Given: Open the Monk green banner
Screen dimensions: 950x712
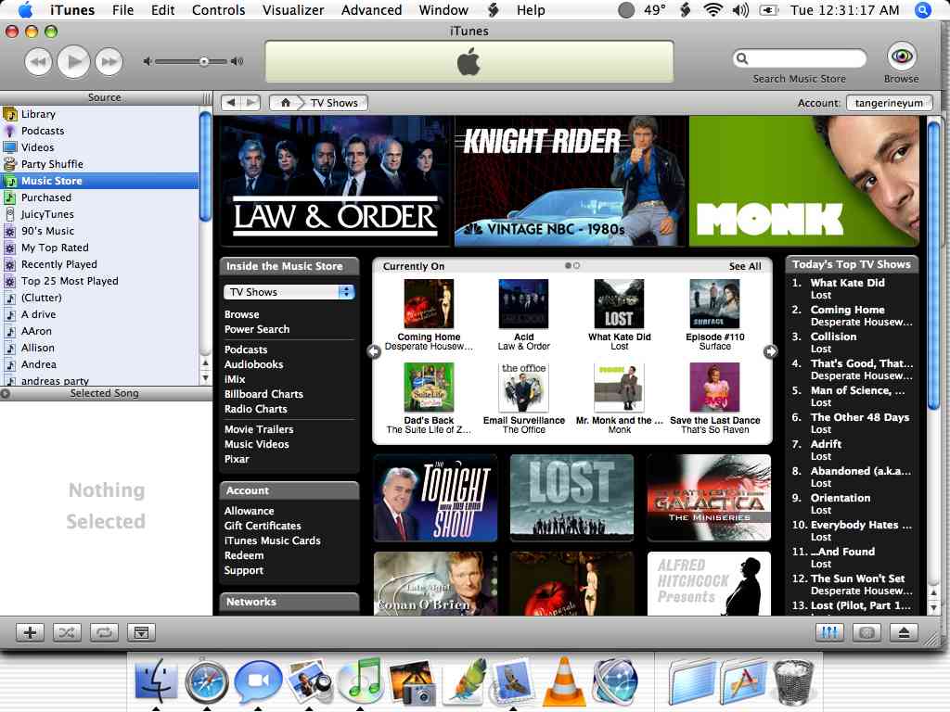Looking at the screenshot, I should 804,181.
